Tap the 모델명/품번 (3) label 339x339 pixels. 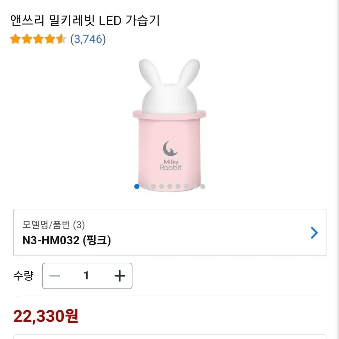(53, 225)
